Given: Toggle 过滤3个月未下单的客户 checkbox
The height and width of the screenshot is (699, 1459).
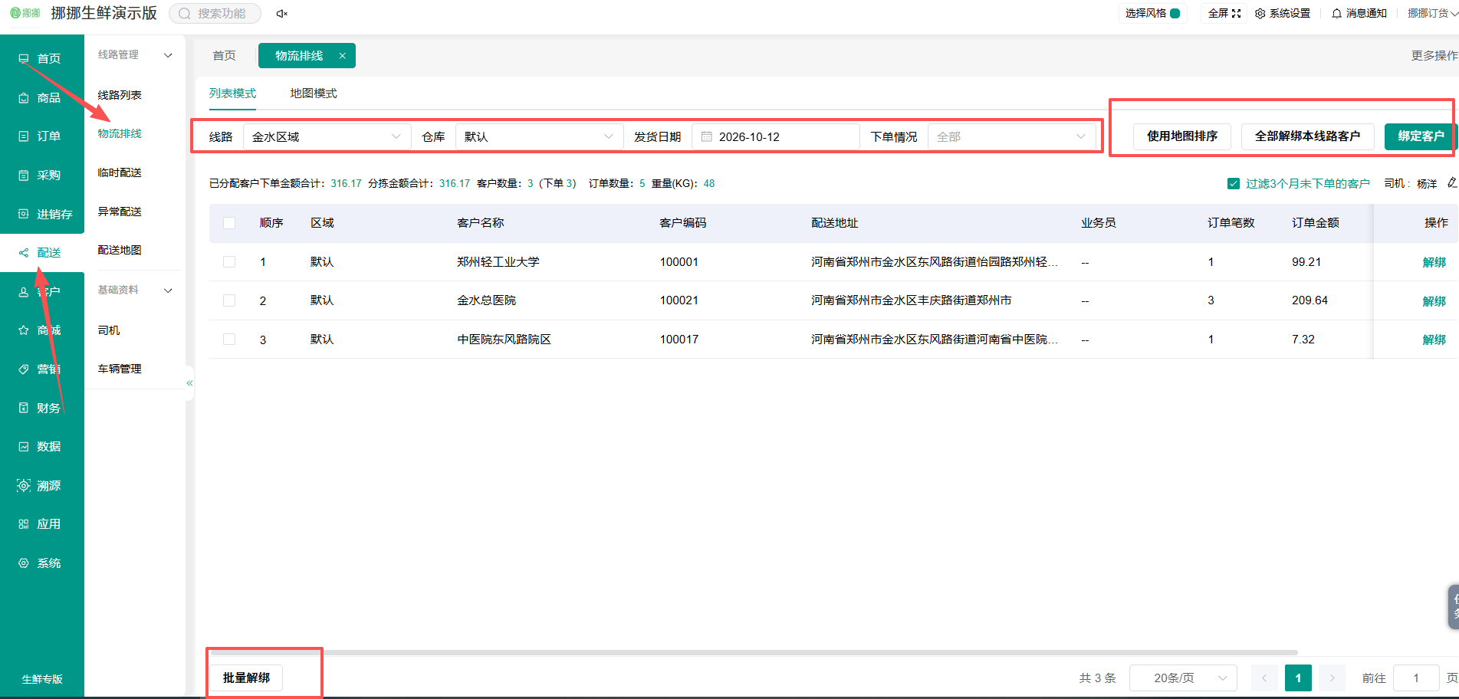Looking at the screenshot, I should coord(1234,183).
